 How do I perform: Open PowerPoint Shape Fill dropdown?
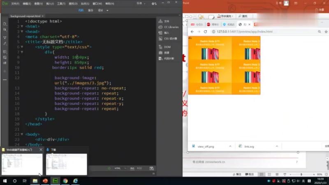[x=225, y=16]
